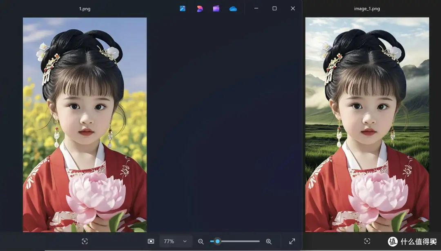441x251 pixels.
Task: Enter fullscreen with the diagonal arrows icon
Action: pos(292,241)
